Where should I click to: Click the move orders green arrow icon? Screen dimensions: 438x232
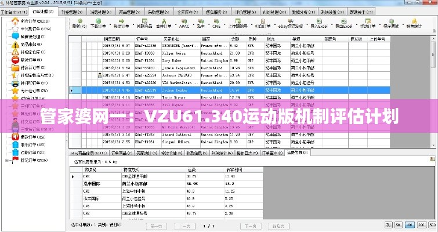point(121,21)
